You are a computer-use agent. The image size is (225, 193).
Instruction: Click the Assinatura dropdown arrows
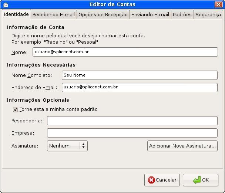click(x=84, y=146)
